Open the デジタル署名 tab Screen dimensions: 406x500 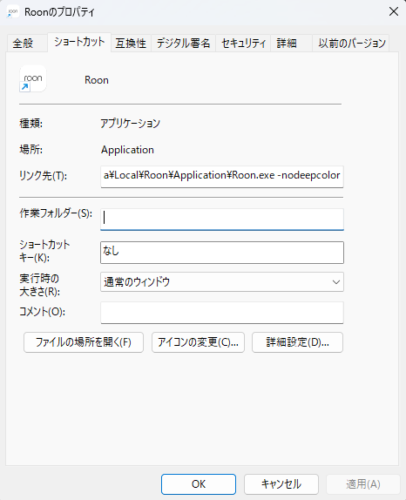click(183, 43)
